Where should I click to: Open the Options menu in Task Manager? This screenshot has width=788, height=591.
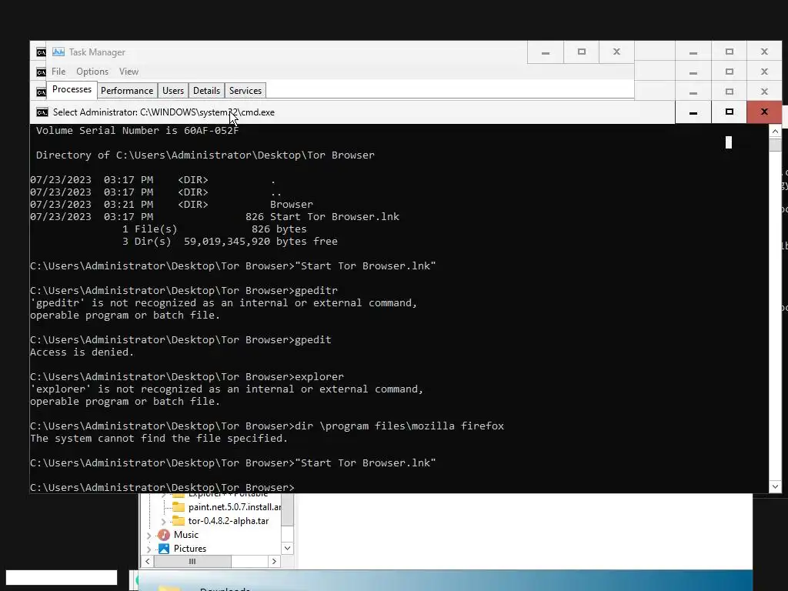click(92, 72)
